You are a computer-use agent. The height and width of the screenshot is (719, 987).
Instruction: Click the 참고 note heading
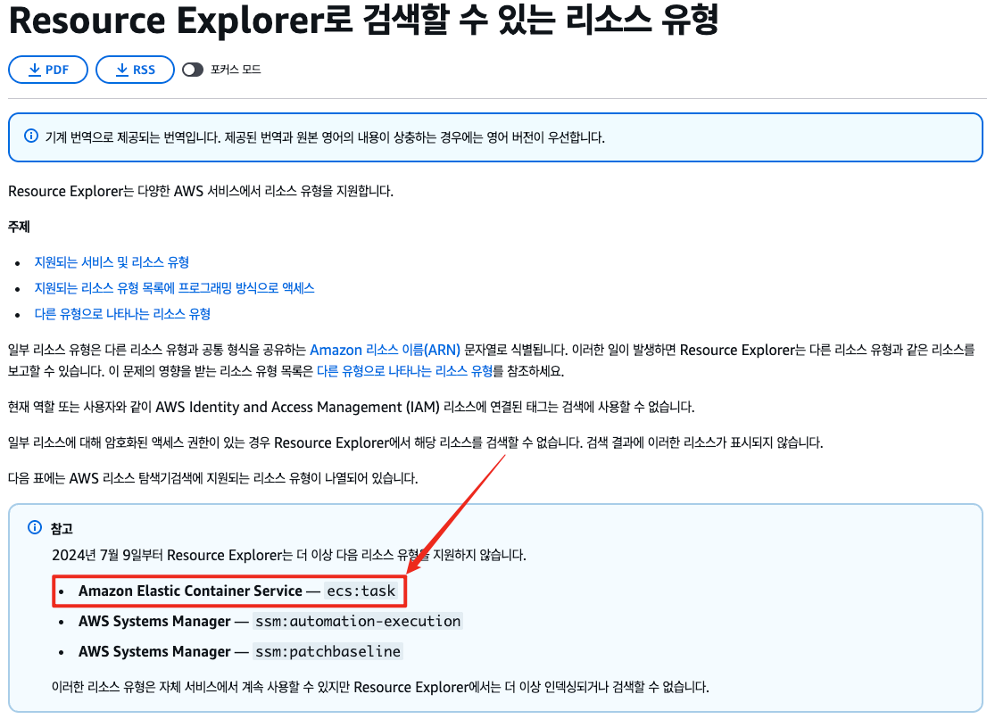[62, 528]
